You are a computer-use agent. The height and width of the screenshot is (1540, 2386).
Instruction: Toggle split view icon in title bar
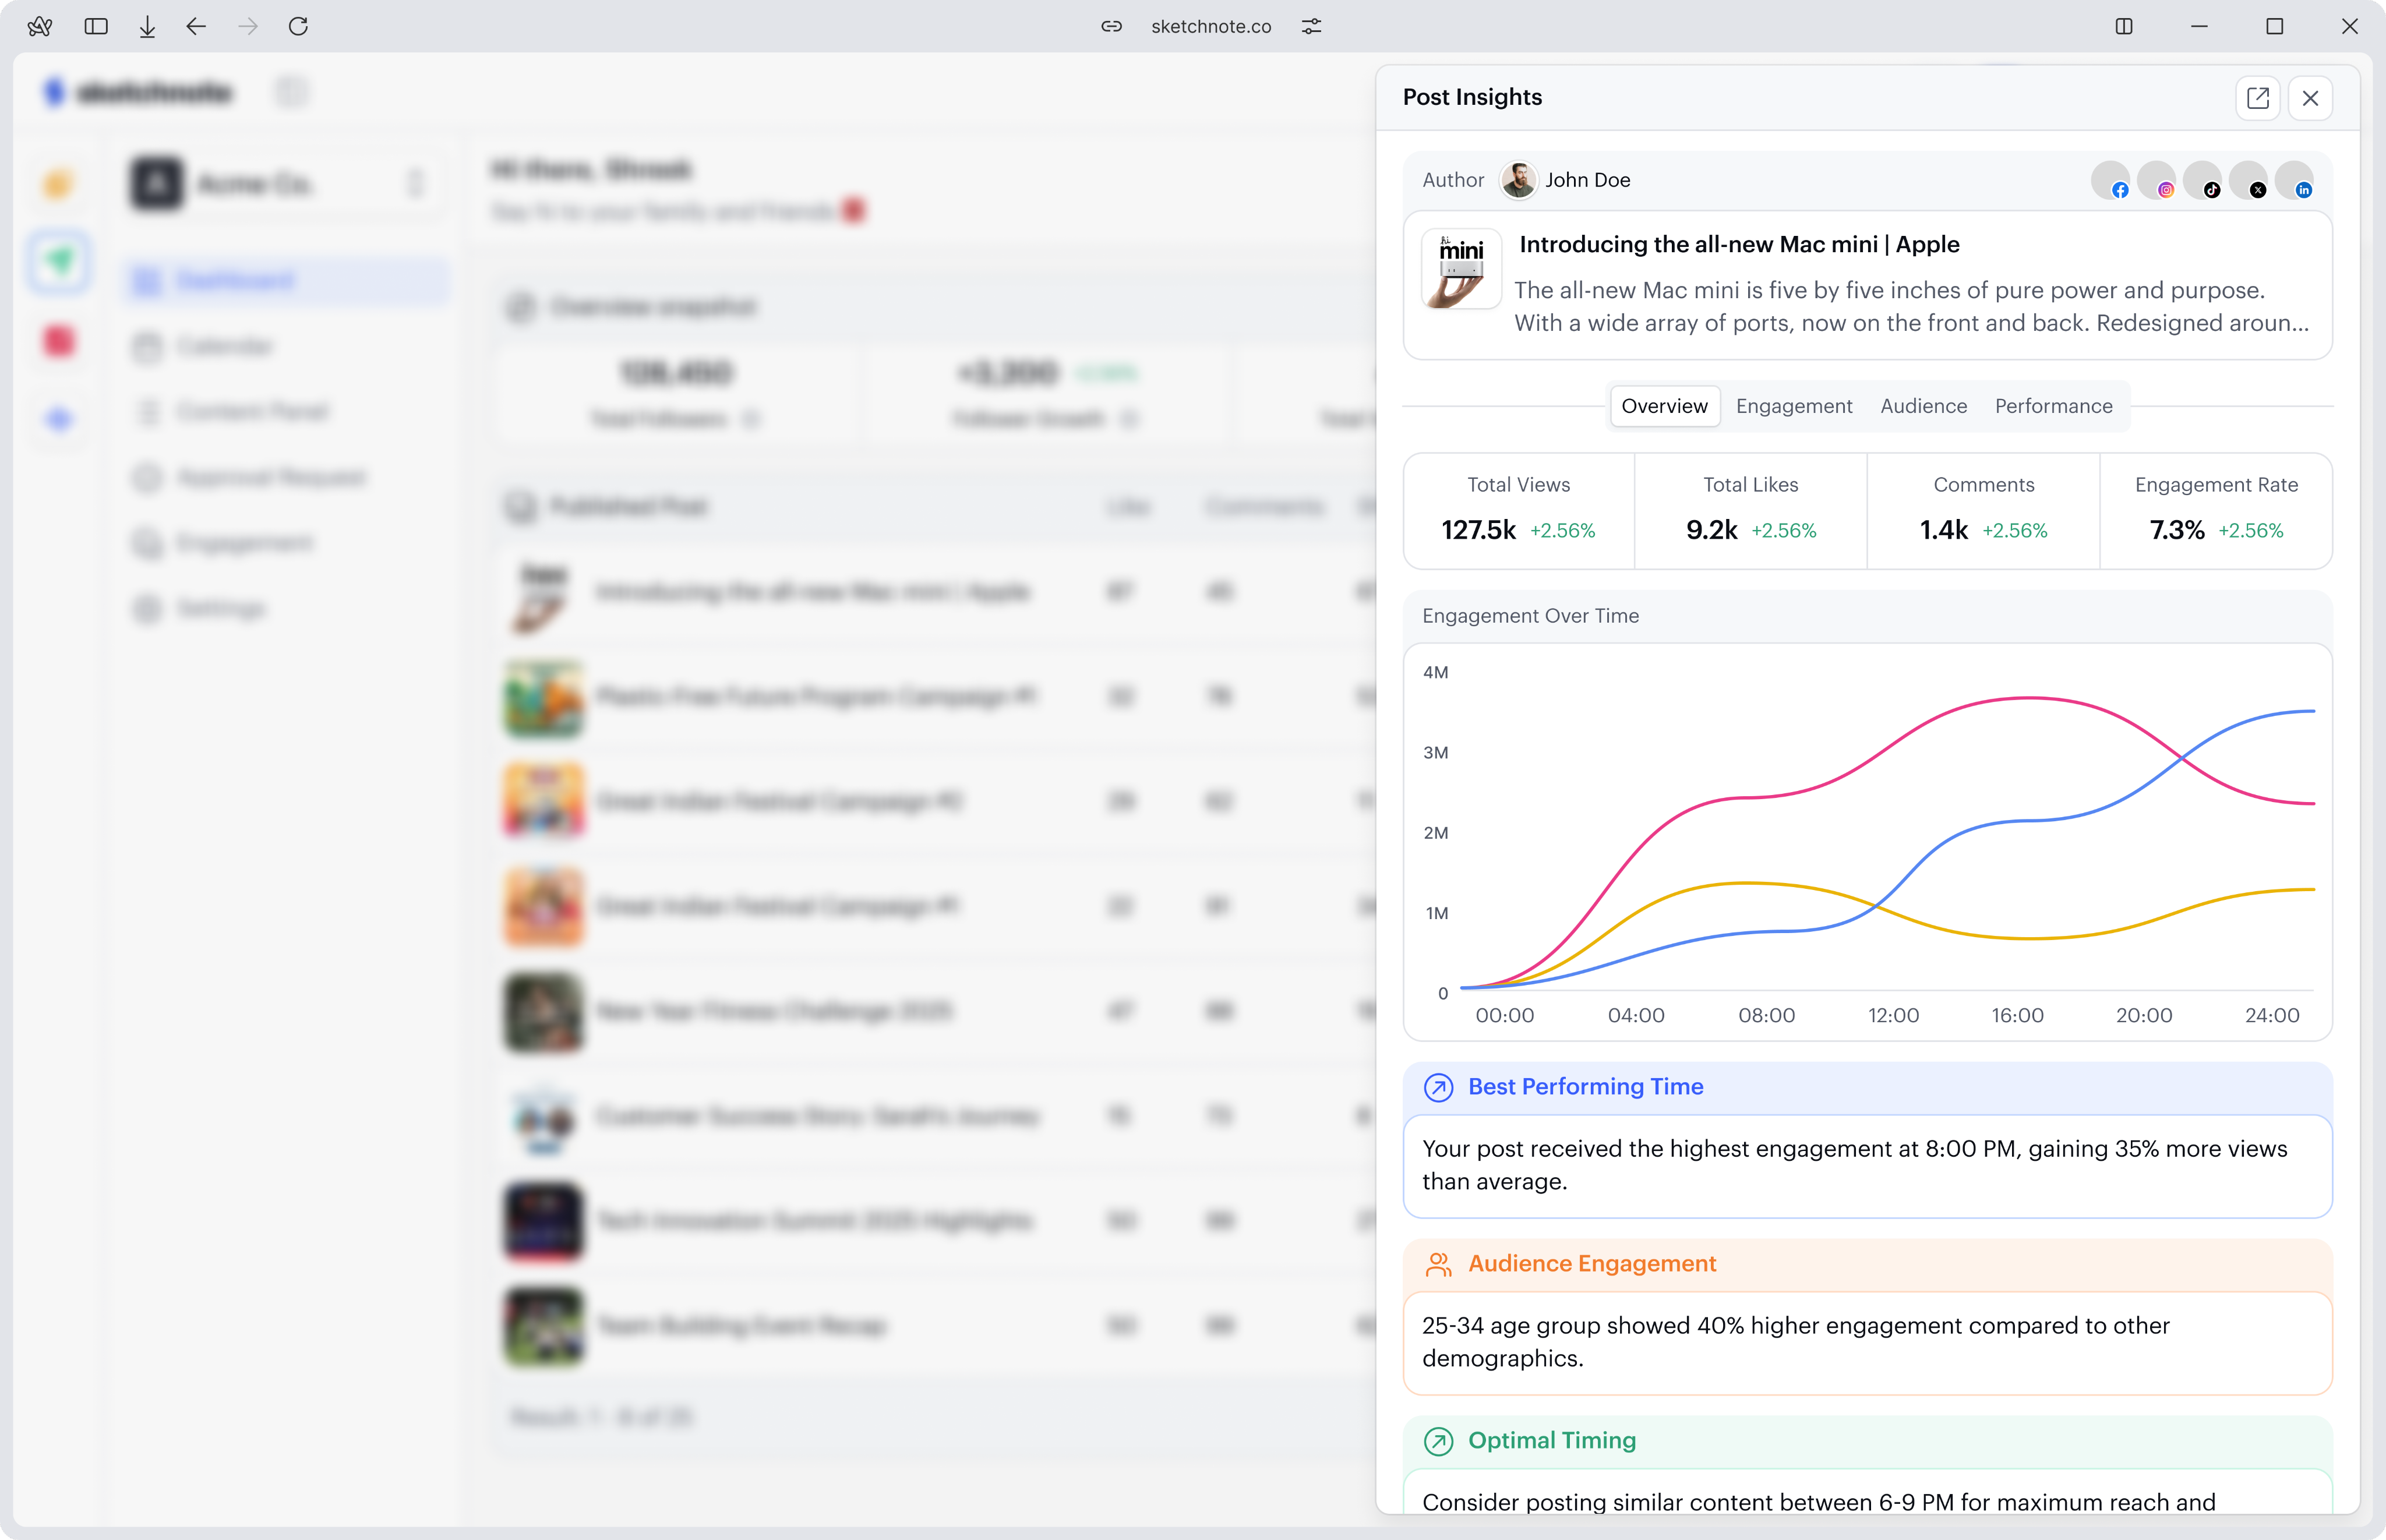2124,27
